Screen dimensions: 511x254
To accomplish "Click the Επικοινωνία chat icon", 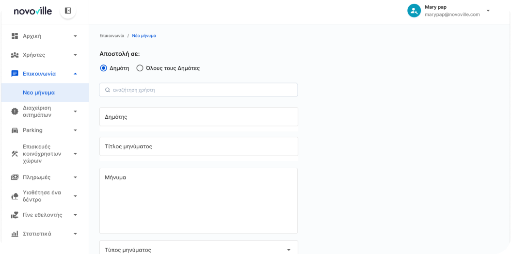I will (x=15, y=74).
